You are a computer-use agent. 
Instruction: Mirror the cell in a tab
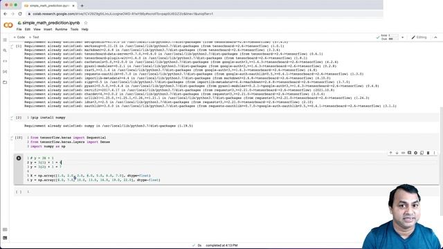pos(422,153)
